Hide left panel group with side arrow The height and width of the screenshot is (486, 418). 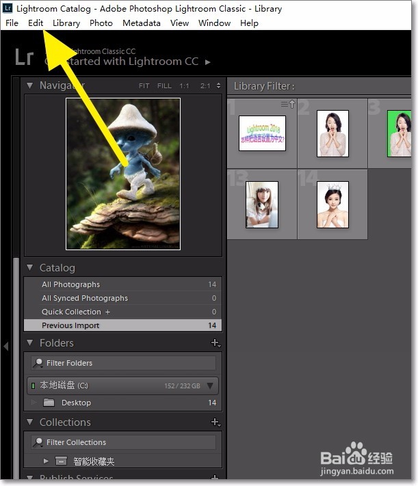click(5, 346)
